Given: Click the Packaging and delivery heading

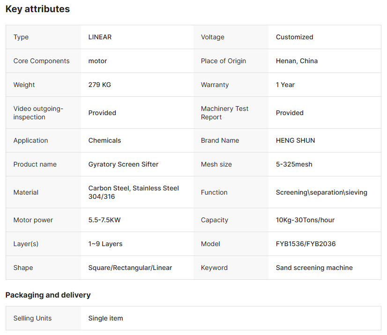Looking at the screenshot, I should (x=48, y=295).
